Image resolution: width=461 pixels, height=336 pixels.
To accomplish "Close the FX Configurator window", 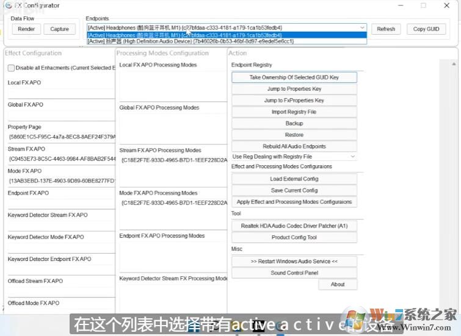I will (446, 5).
